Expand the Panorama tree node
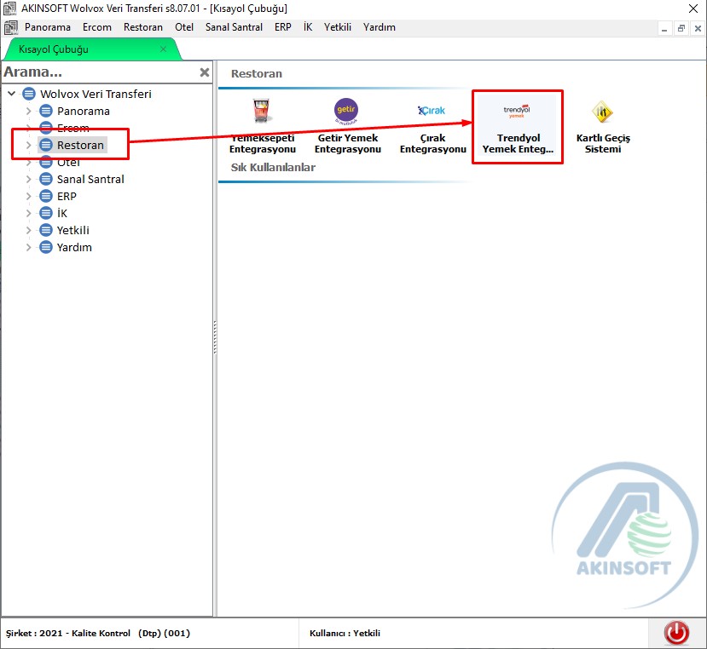The width and height of the screenshot is (707, 649). (28, 111)
